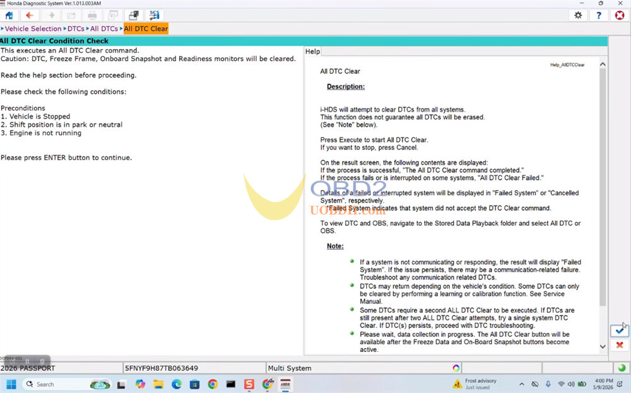
Task: Open Copilot from the taskbar
Action: click(x=140, y=384)
